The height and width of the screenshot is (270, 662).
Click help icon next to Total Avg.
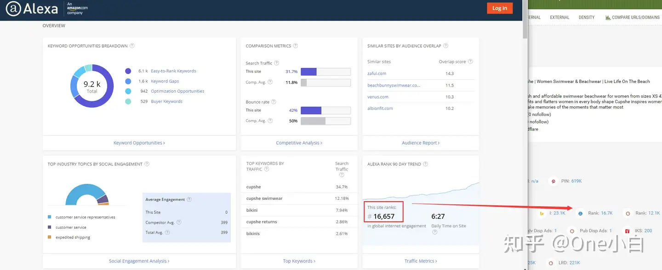click(167, 232)
